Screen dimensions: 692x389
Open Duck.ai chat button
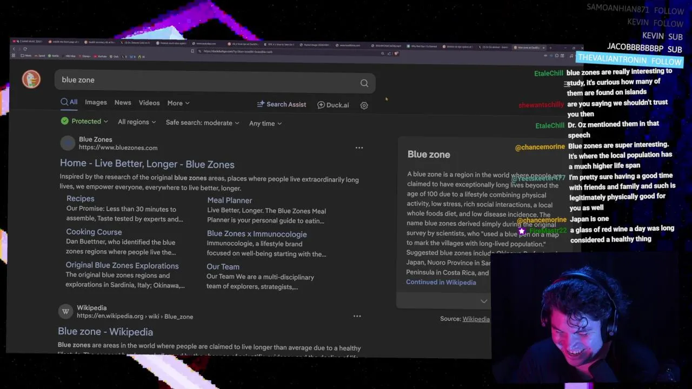(x=333, y=105)
